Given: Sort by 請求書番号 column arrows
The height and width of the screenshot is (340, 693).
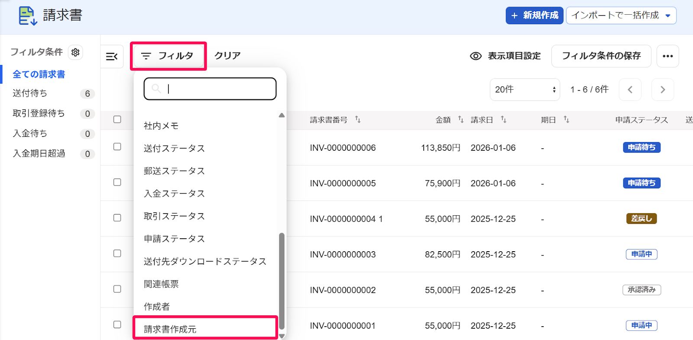Looking at the screenshot, I should pyautogui.click(x=358, y=119).
